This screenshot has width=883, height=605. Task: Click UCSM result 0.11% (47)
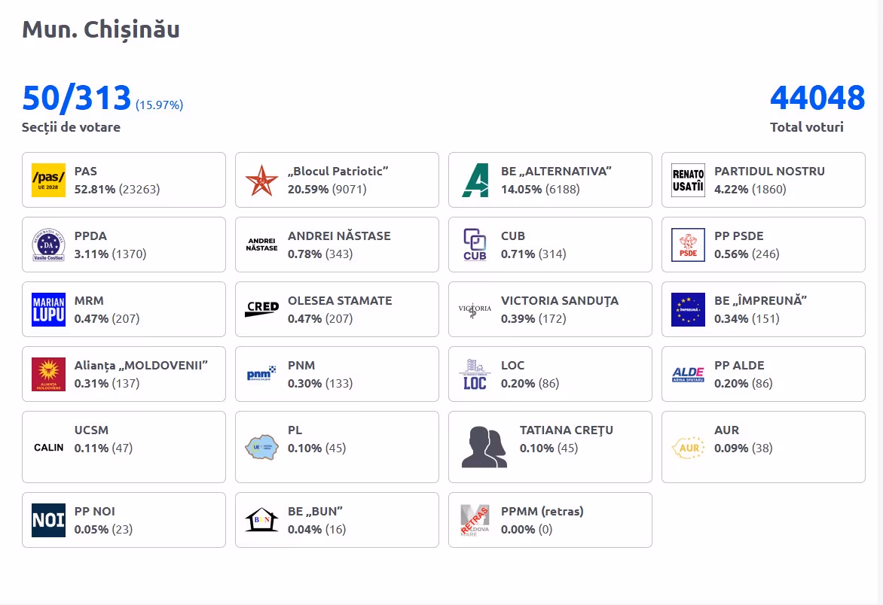point(104,448)
